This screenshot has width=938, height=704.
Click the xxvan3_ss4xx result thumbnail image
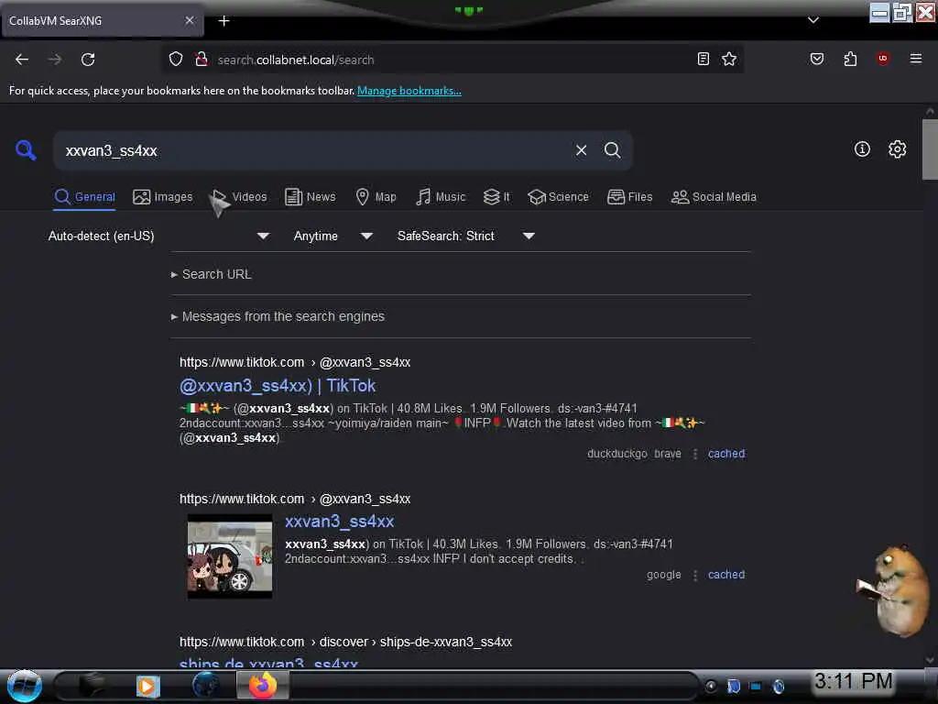[x=230, y=556]
